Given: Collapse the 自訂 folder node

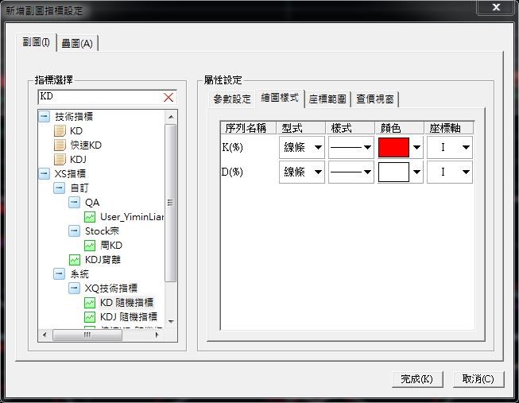Looking at the screenshot, I should pos(59,188).
